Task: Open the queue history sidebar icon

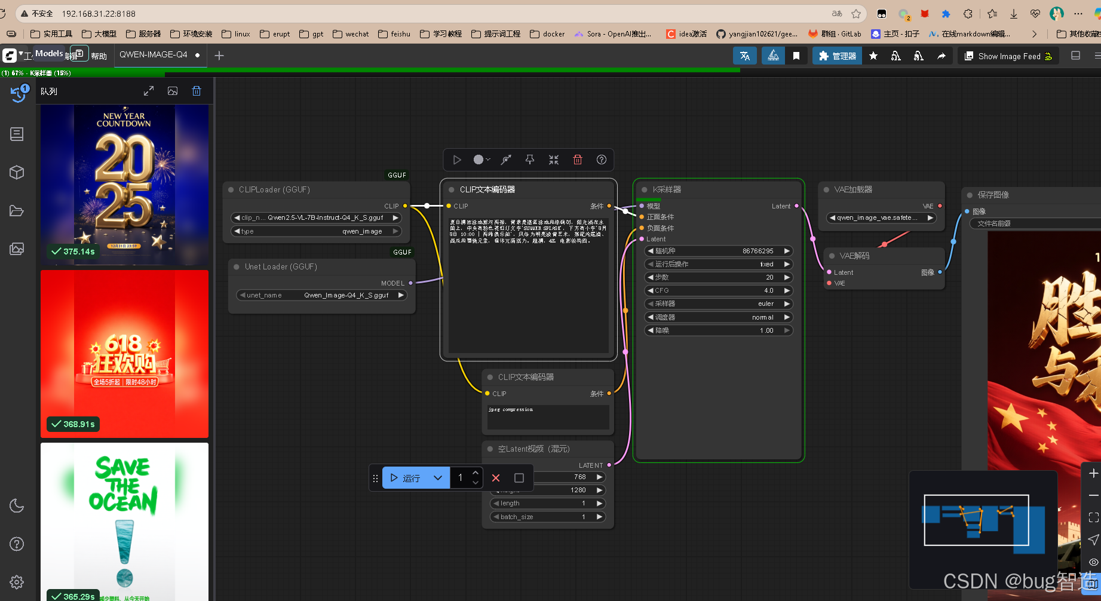Action: (17, 93)
